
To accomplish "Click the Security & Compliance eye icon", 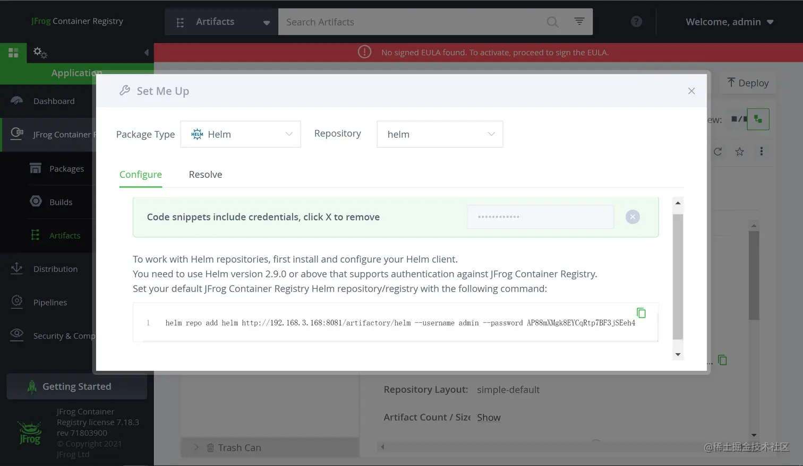I will click(x=17, y=334).
